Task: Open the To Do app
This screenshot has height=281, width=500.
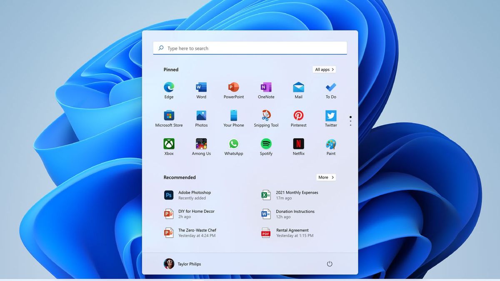Action: [331, 87]
